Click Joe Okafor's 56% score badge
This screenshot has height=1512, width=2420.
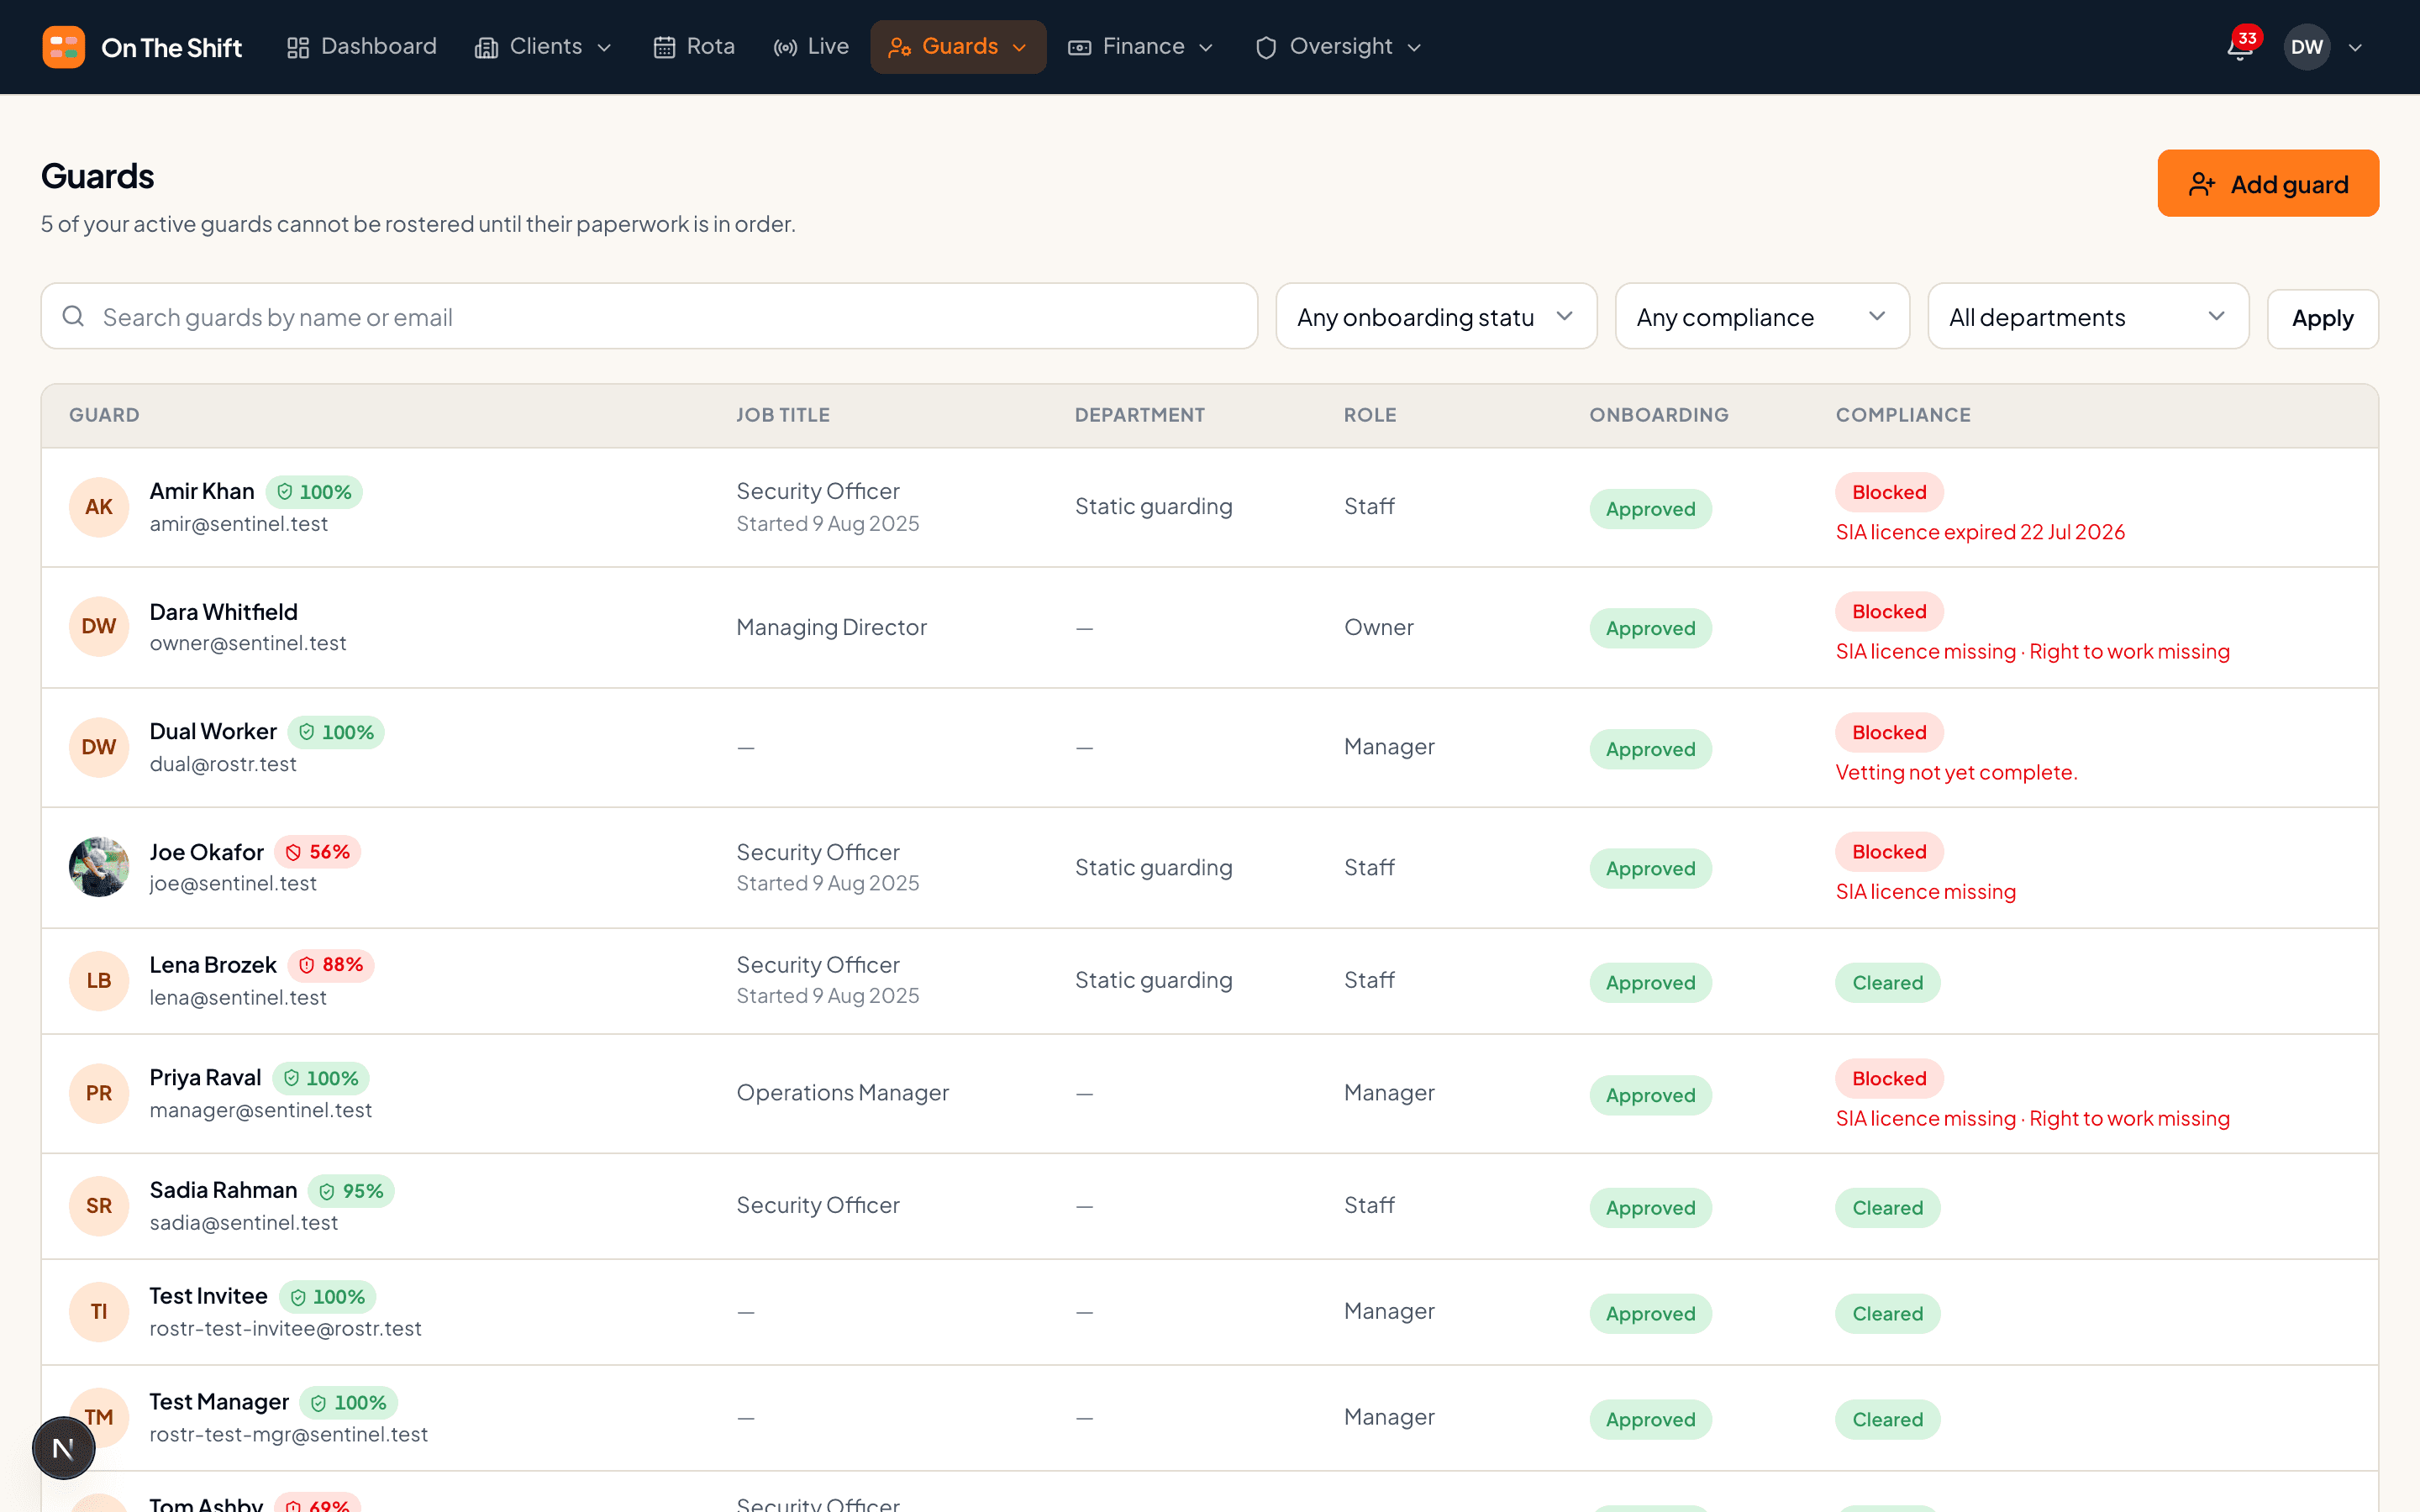[318, 852]
